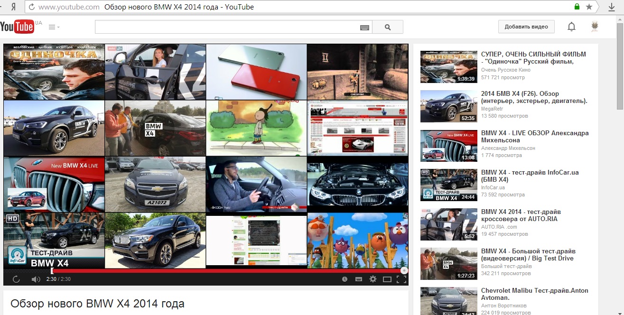
Task: Click the channel name MegaRetr
Action: [492, 109]
